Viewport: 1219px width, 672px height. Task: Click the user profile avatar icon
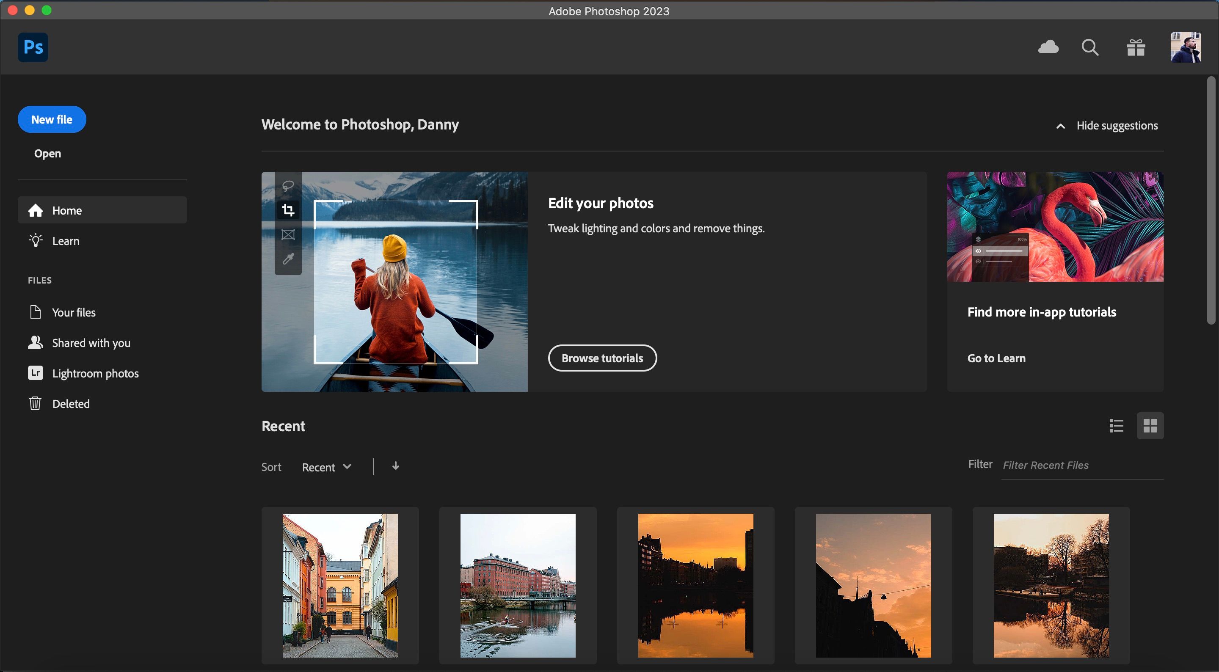point(1186,47)
